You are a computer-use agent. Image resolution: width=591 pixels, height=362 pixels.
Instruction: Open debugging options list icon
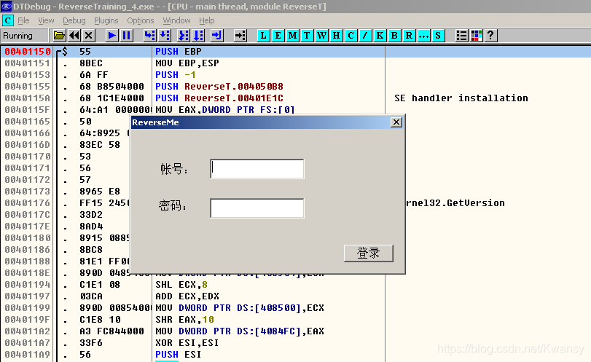point(461,36)
